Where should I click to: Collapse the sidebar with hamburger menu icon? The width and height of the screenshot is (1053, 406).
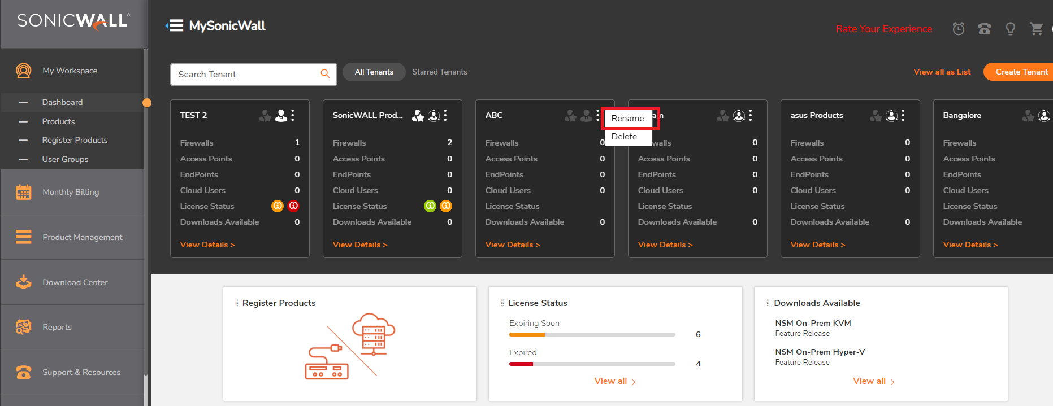(175, 26)
